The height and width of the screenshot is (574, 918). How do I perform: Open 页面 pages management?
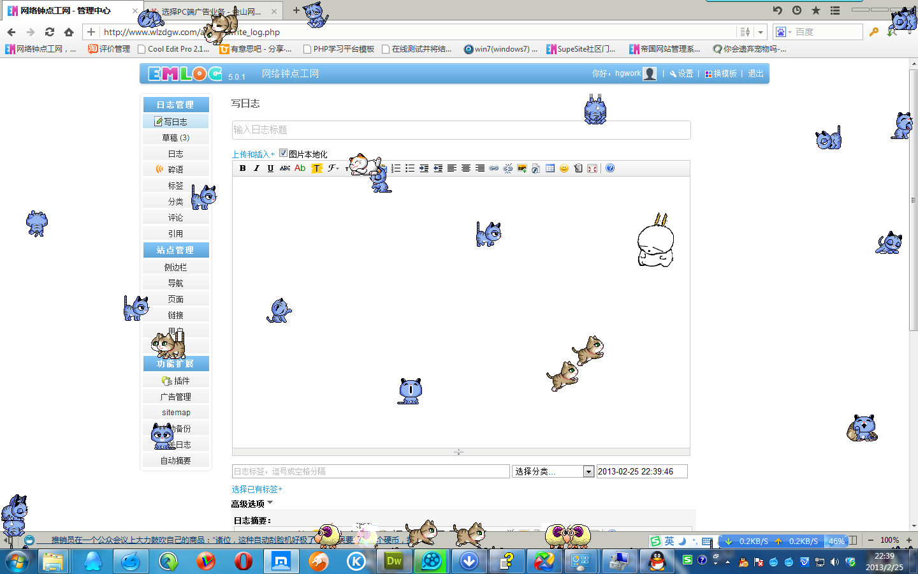(176, 299)
